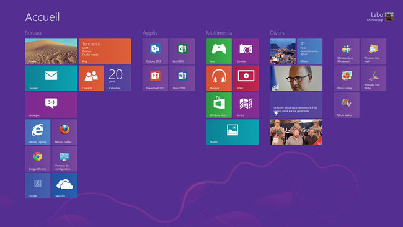The width and height of the screenshot is (403, 227).
Task: Open the Windows Store tile
Action: pyautogui.click(x=219, y=105)
